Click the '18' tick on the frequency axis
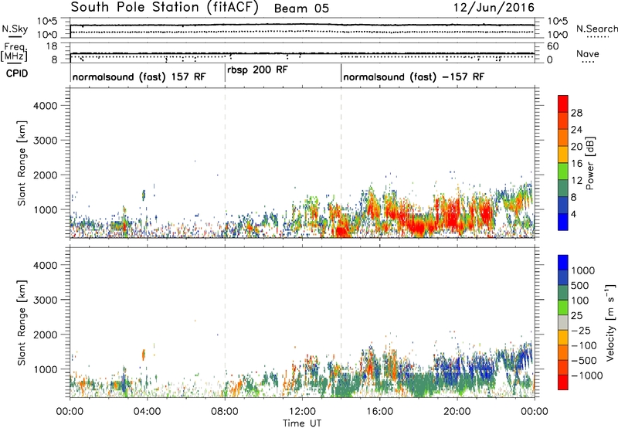The image size is (618, 428). point(52,46)
